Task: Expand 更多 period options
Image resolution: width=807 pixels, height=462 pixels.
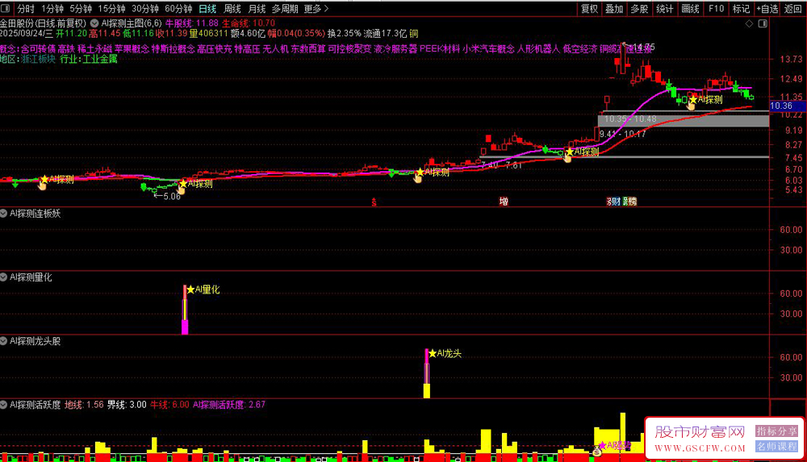Action: click(316, 9)
